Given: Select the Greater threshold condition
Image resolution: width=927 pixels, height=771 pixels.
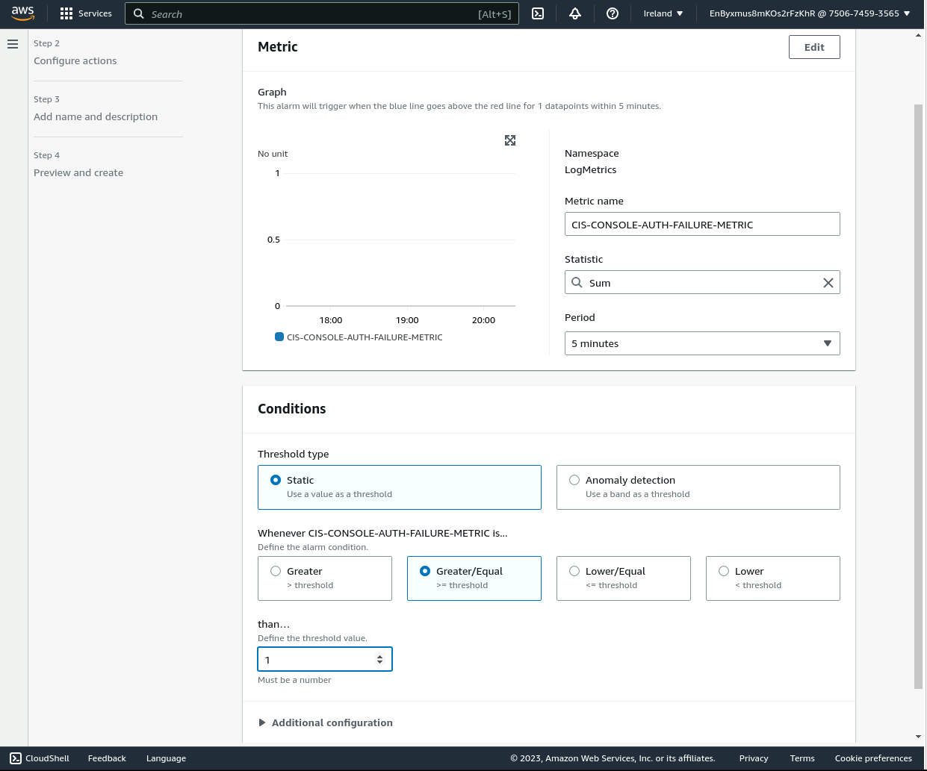Looking at the screenshot, I should pos(276,571).
